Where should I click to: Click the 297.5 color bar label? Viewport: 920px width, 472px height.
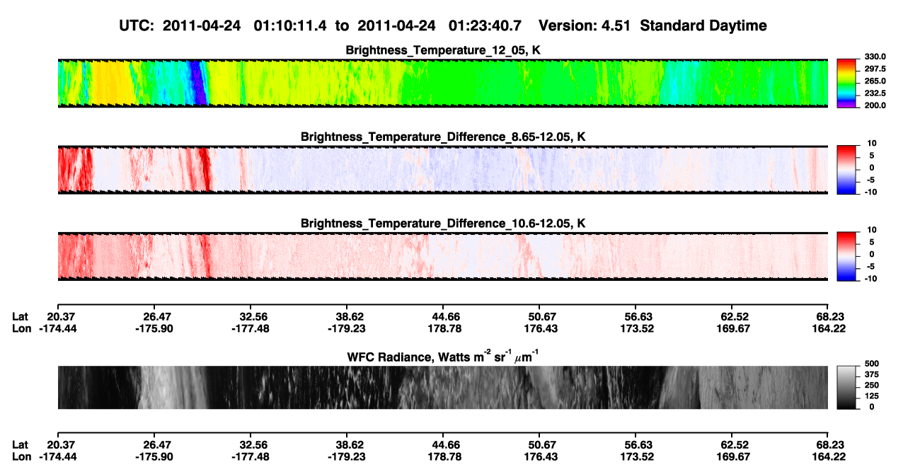click(x=875, y=69)
